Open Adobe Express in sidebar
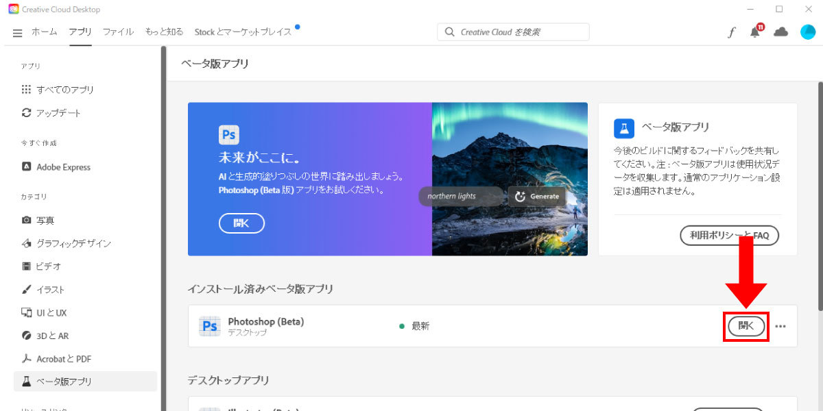 click(56, 167)
